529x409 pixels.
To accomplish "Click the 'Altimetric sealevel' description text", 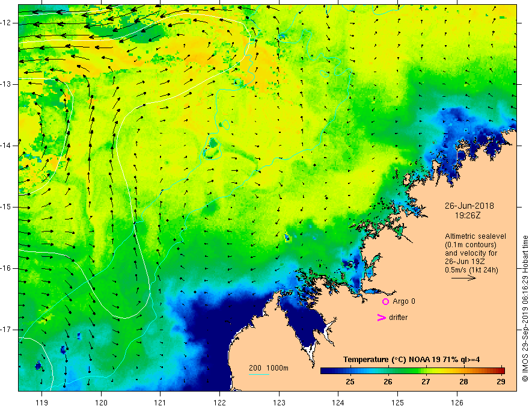I will [x=475, y=236].
